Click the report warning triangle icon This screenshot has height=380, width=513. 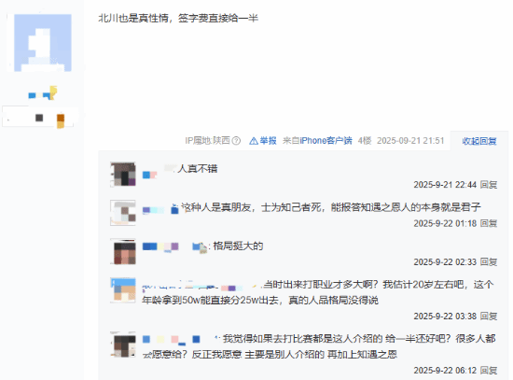click(x=254, y=141)
